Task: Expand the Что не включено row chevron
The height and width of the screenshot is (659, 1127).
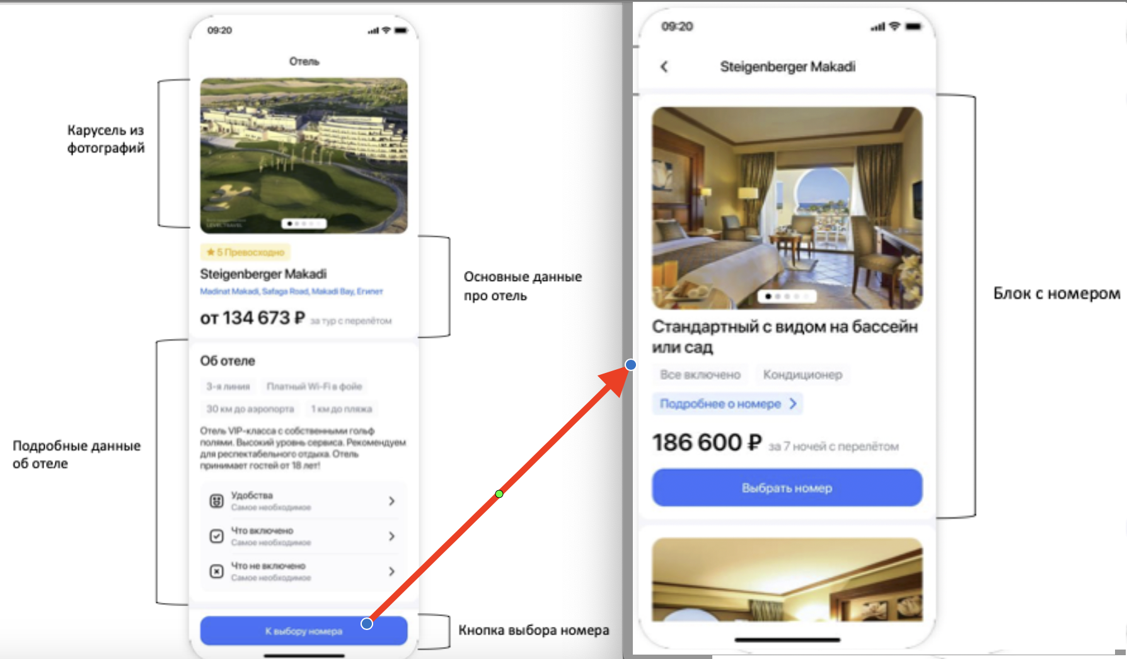Action: click(391, 571)
